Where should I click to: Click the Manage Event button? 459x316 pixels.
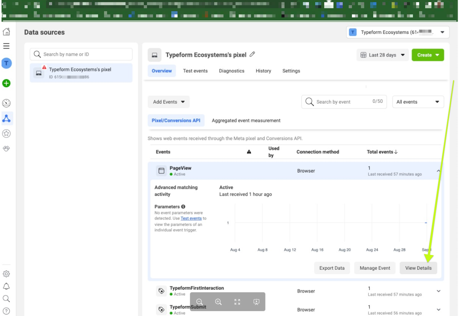pyautogui.click(x=375, y=268)
